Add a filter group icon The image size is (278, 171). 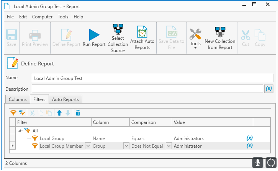click(22, 113)
